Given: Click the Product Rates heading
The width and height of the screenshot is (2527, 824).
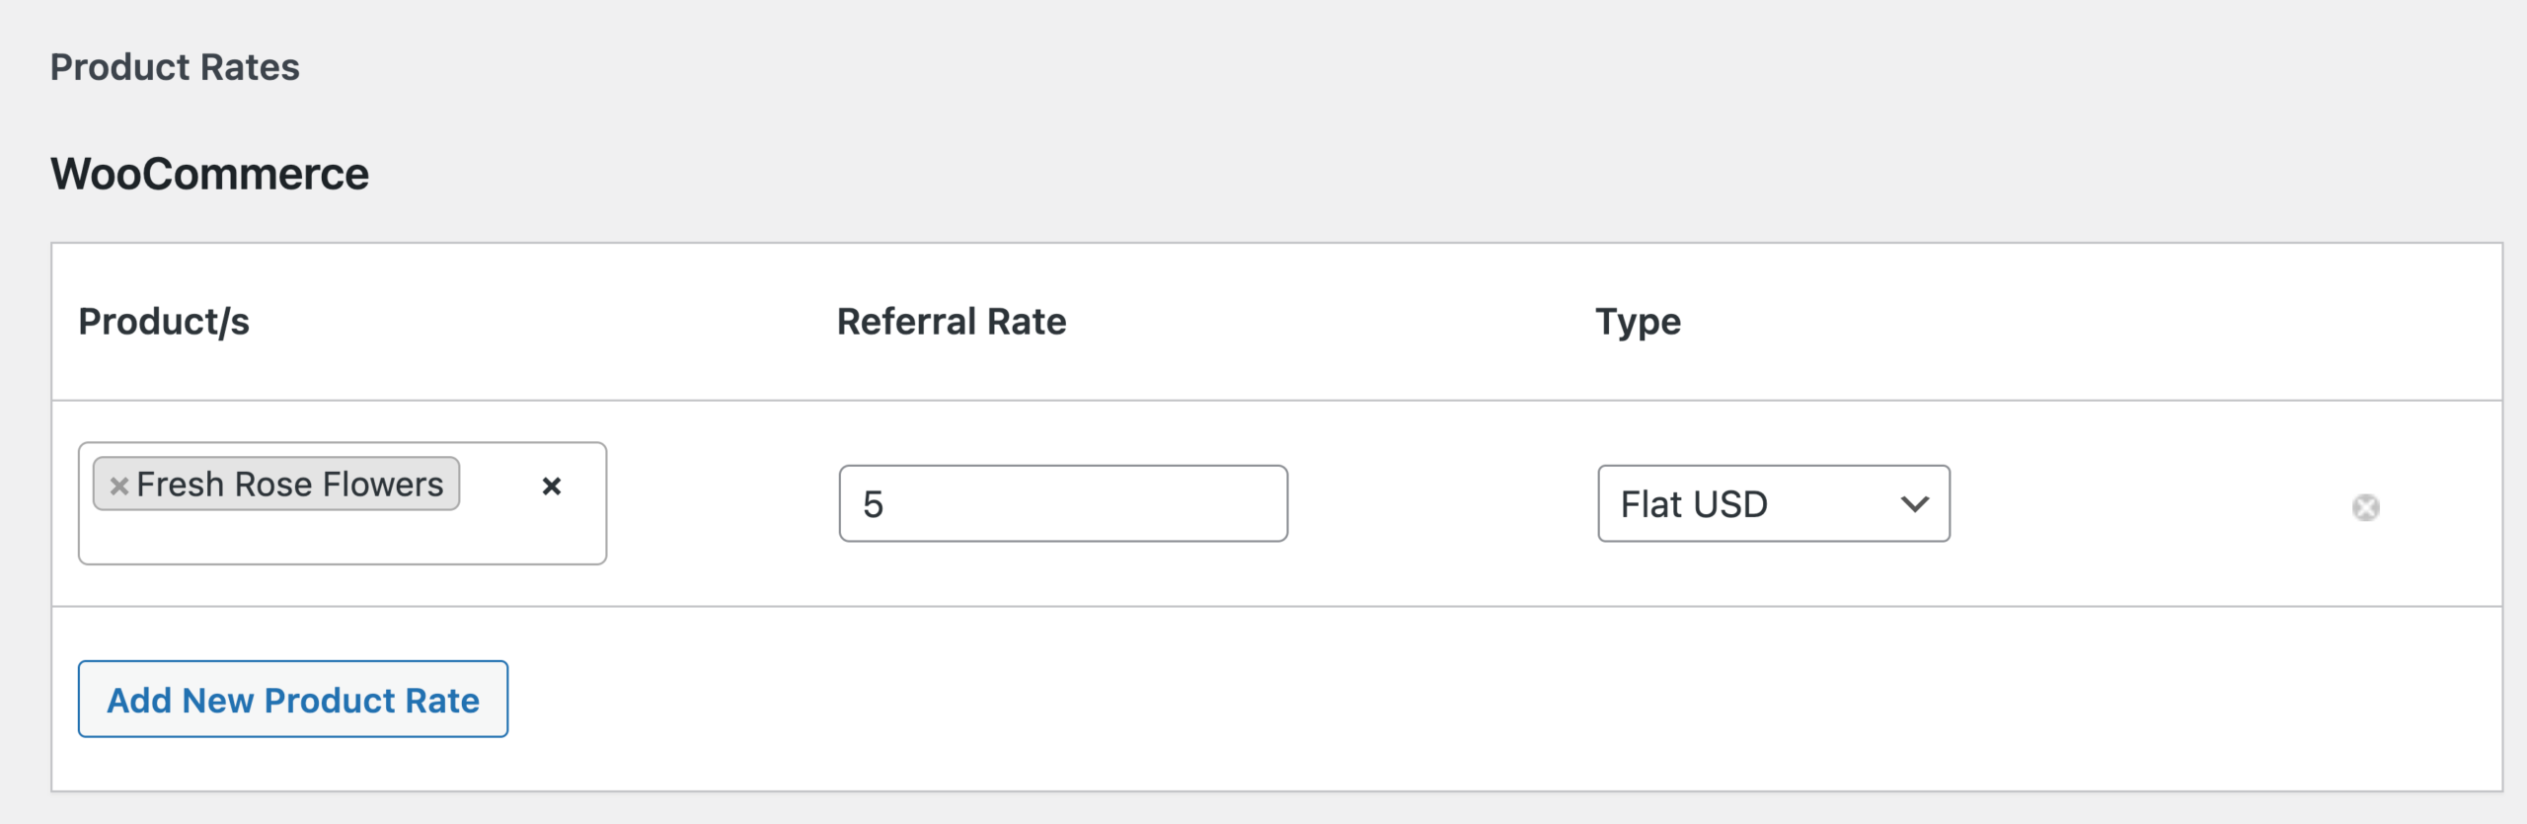Looking at the screenshot, I should pos(175,67).
